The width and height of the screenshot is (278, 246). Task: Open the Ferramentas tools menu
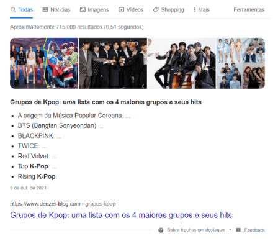[249, 10]
